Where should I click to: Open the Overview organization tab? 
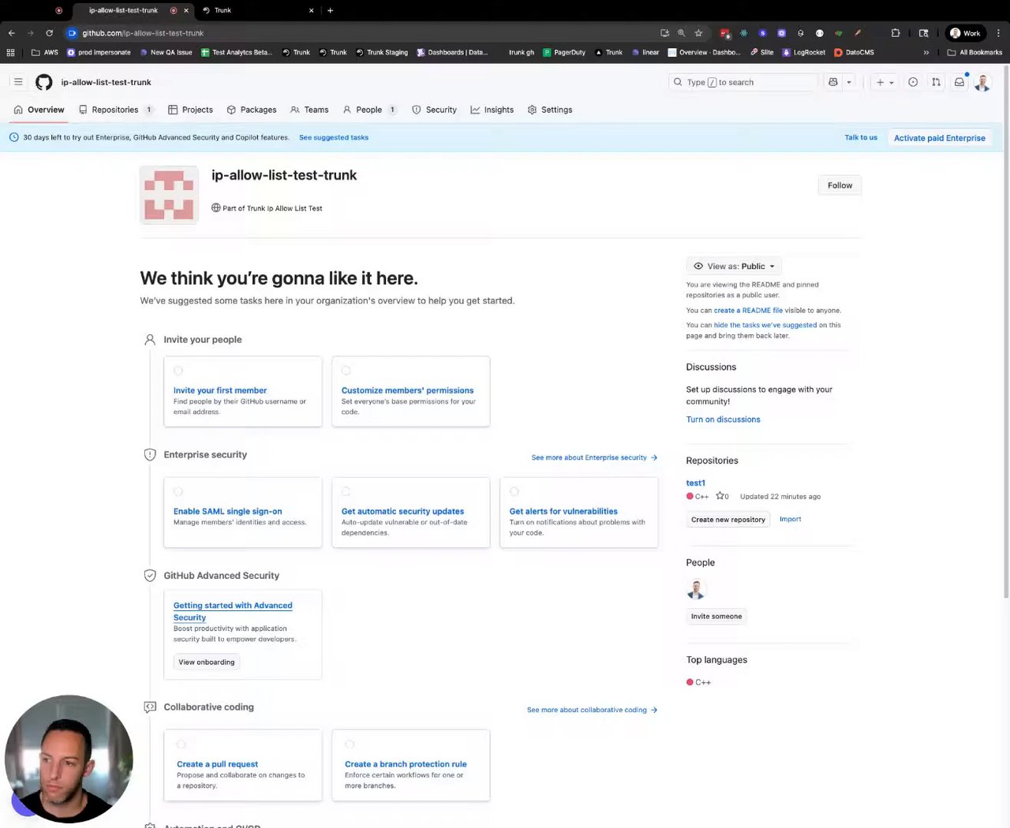click(39, 110)
